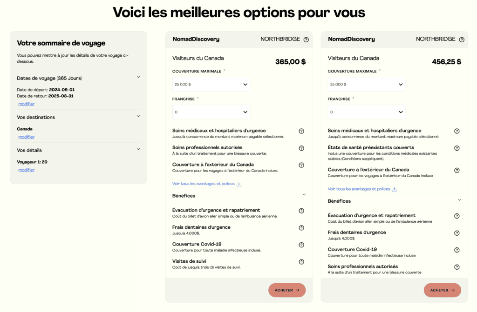Show info for États de santé préexistants couverts
Screen dimensions: 477x312
457,148
